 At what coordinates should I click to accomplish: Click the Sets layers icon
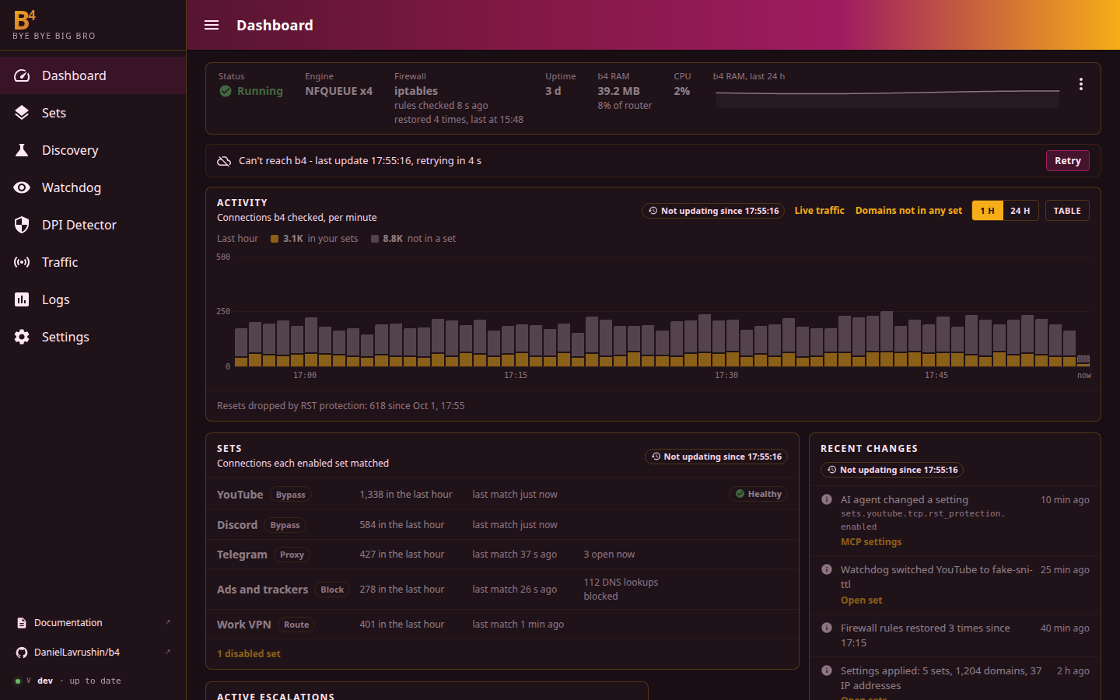tap(22, 113)
